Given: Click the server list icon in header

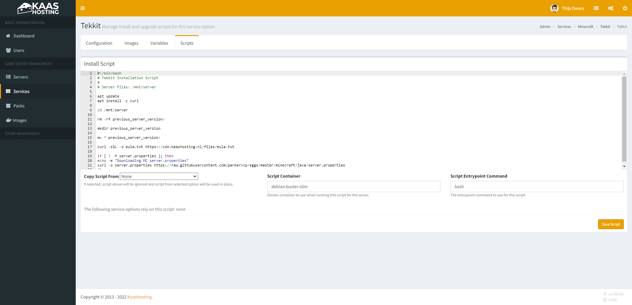Looking at the screenshot, I should tap(596, 8).
